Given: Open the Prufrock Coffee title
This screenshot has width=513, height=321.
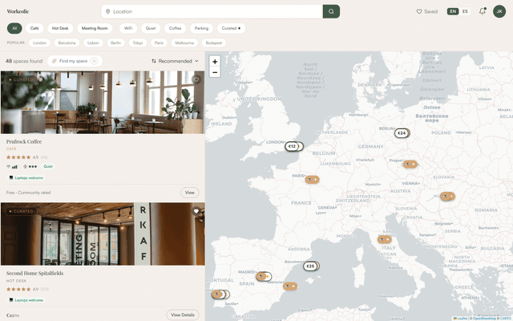Looking at the screenshot, I should [x=24, y=141].
